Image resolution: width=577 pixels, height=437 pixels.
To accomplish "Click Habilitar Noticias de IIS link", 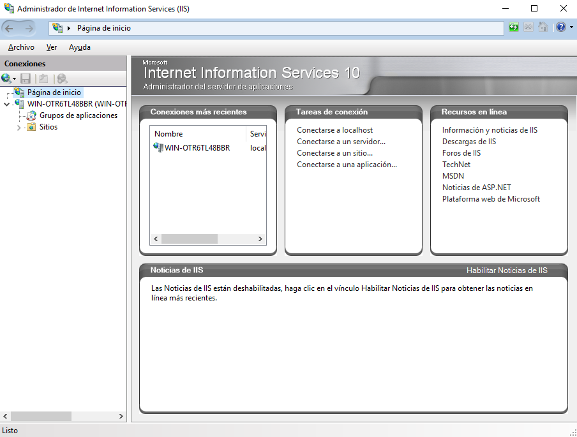I will pos(507,270).
